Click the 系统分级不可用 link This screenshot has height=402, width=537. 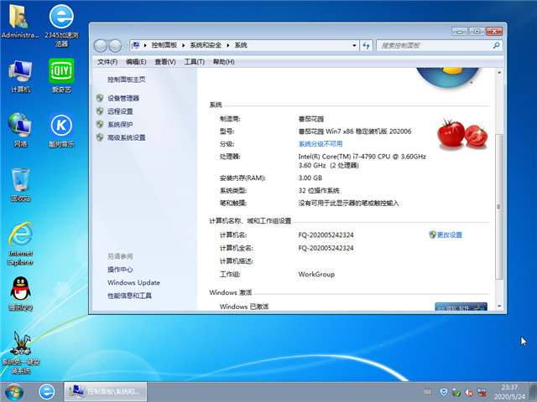[x=321, y=144]
